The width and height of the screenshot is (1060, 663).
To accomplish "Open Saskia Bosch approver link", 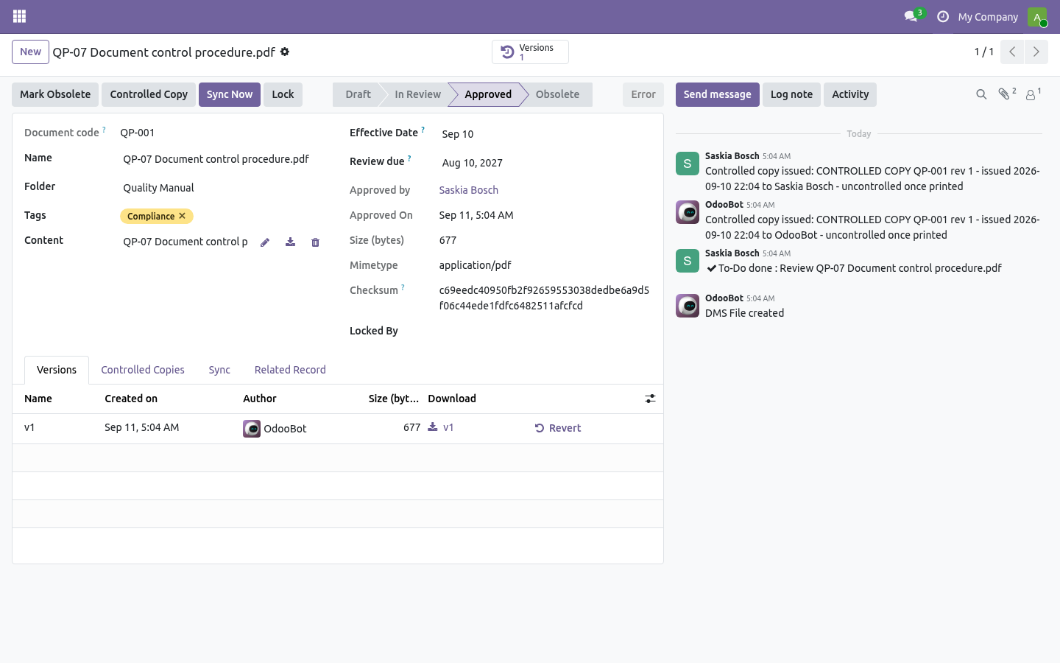I will click(469, 190).
